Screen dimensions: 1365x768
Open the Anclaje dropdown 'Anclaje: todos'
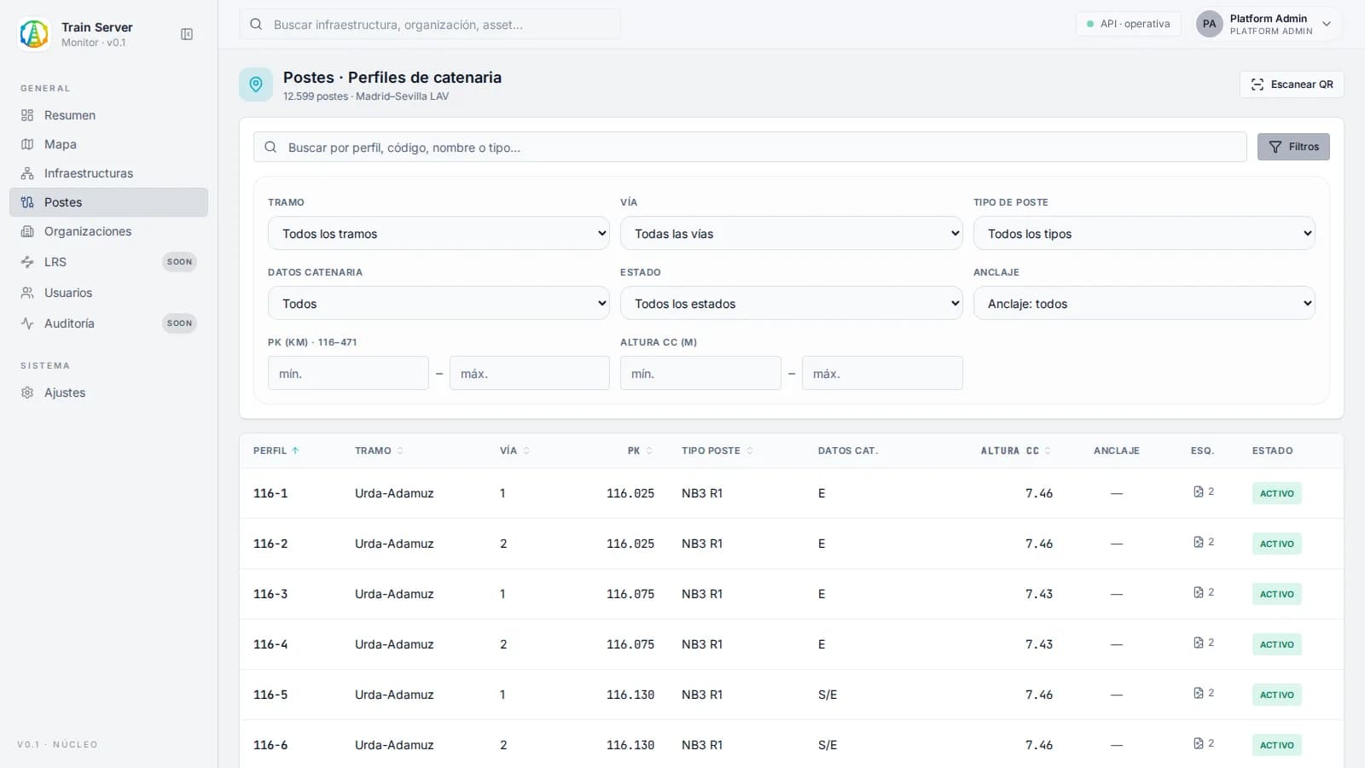coord(1144,303)
